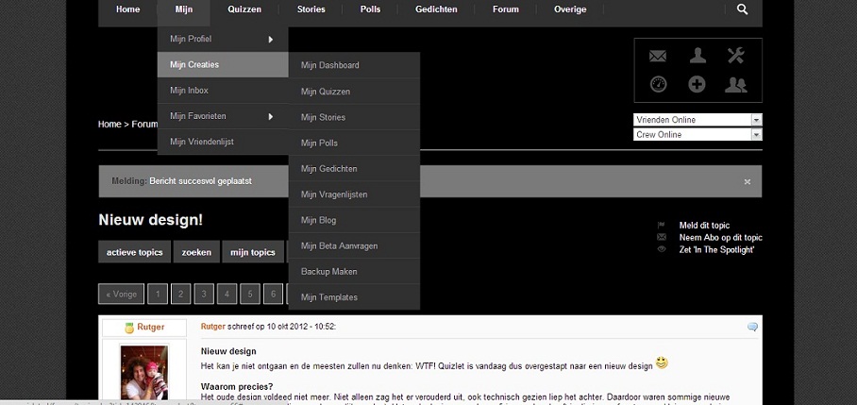The image size is (857, 405).
Task: Open the search magnifier icon
Action: point(742,9)
